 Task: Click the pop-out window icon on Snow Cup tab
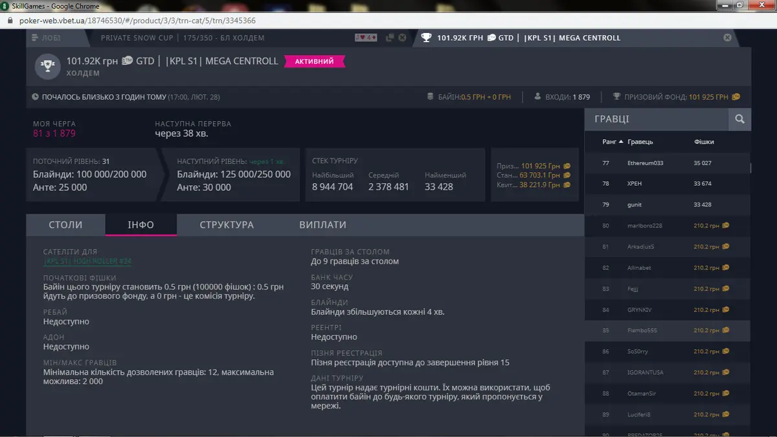(390, 38)
